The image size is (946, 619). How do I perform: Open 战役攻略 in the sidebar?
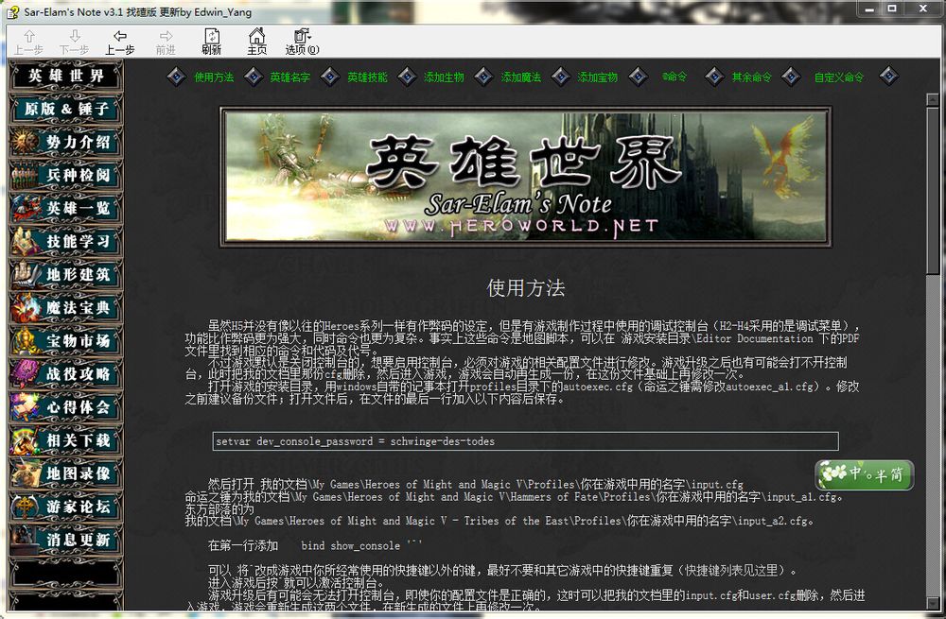tap(66, 374)
